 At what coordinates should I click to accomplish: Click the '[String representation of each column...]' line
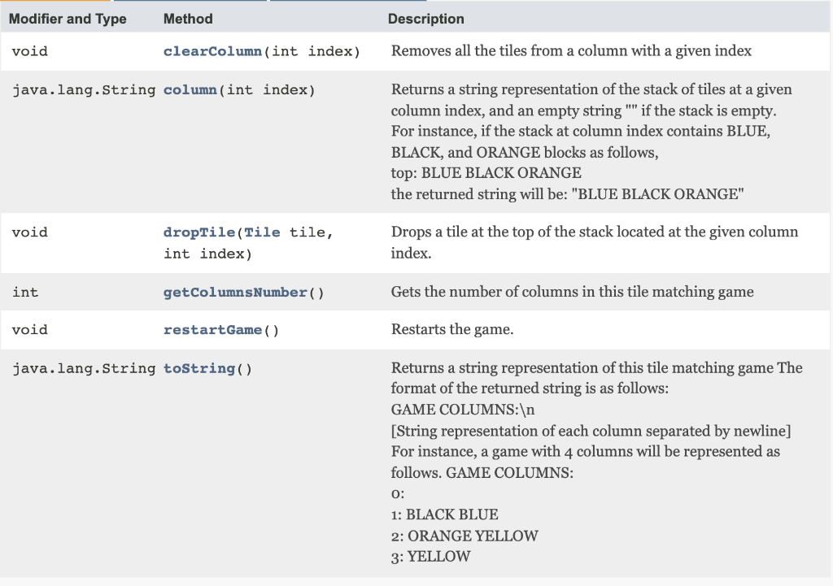pyautogui.click(x=591, y=431)
